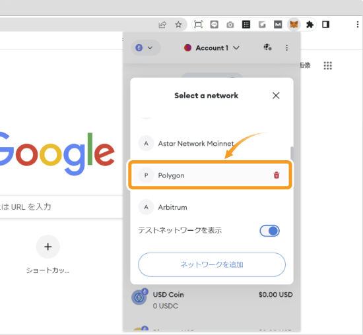
Task: Click the Google search URL input field
Action: (x=61, y=206)
